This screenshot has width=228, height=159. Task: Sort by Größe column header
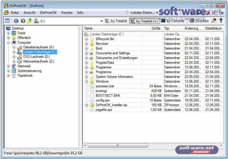tap(152, 28)
